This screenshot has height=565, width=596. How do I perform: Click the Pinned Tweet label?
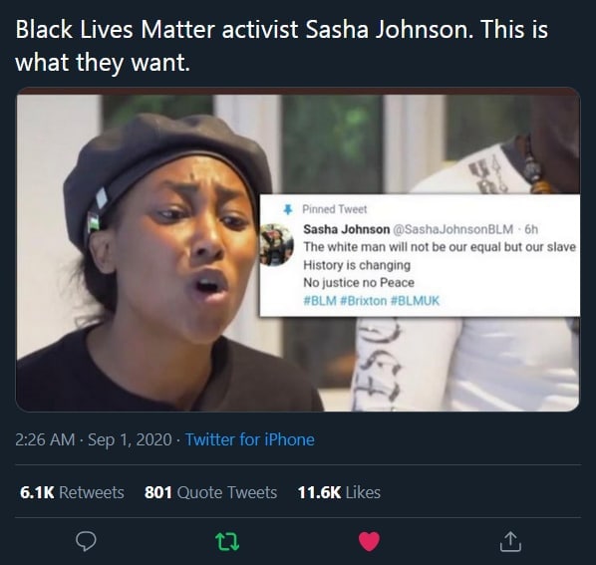click(335, 209)
